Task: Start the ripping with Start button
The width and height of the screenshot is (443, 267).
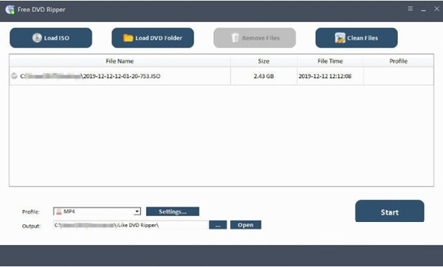Action: click(390, 212)
